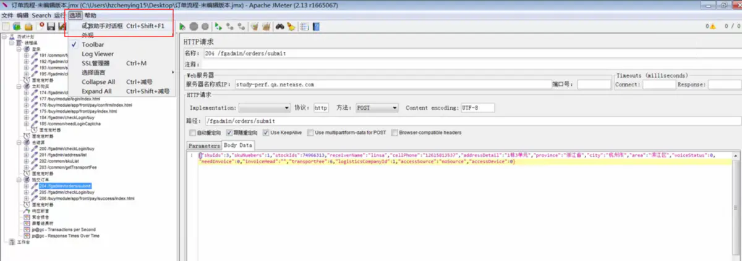Expand the 200 /fgadmin/checkLogin/buy node
Image resolution: width=742 pixels, height=261 pixels.
26,149
